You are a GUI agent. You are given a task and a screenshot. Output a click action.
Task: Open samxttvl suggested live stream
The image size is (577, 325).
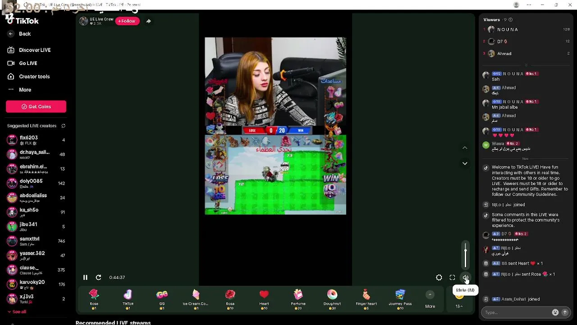(x=36, y=241)
